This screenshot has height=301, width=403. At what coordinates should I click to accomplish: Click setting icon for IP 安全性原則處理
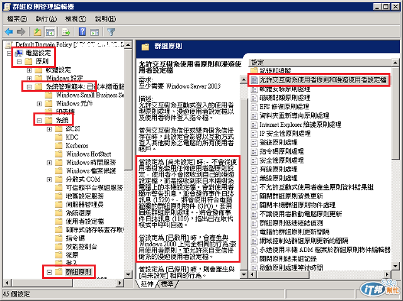(x=254, y=134)
